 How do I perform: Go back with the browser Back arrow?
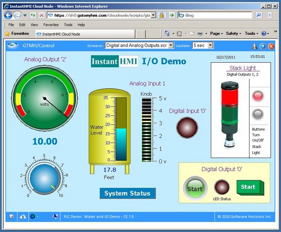point(8,15)
